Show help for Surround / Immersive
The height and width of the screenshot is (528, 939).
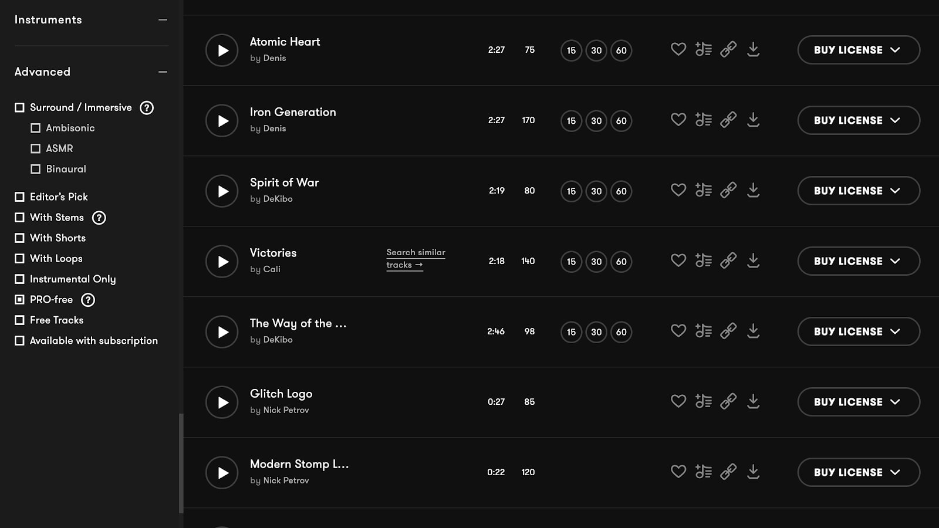[147, 108]
